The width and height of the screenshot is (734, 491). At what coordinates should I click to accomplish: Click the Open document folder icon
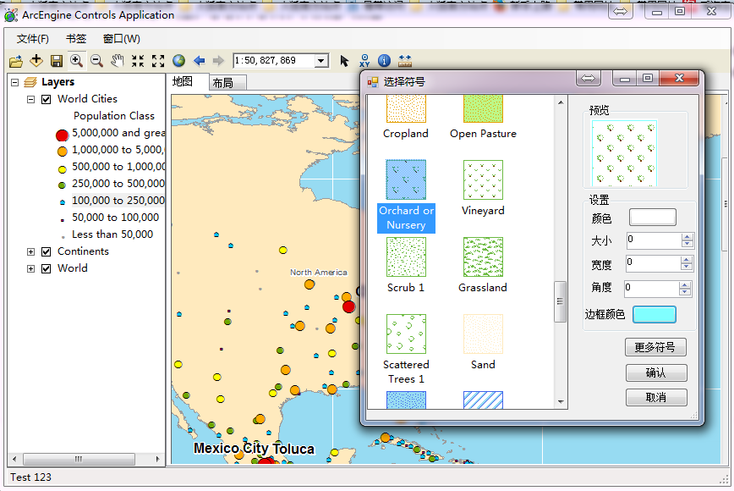[x=15, y=61]
